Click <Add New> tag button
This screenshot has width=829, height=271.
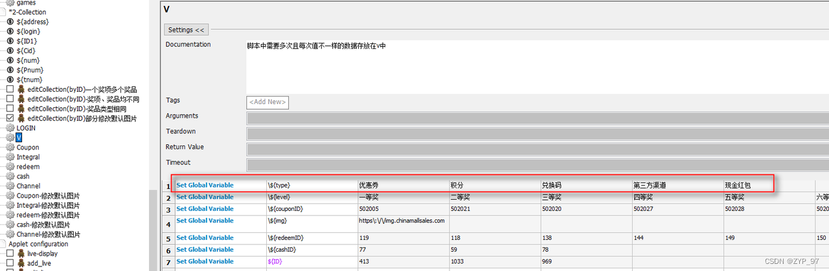point(267,102)
